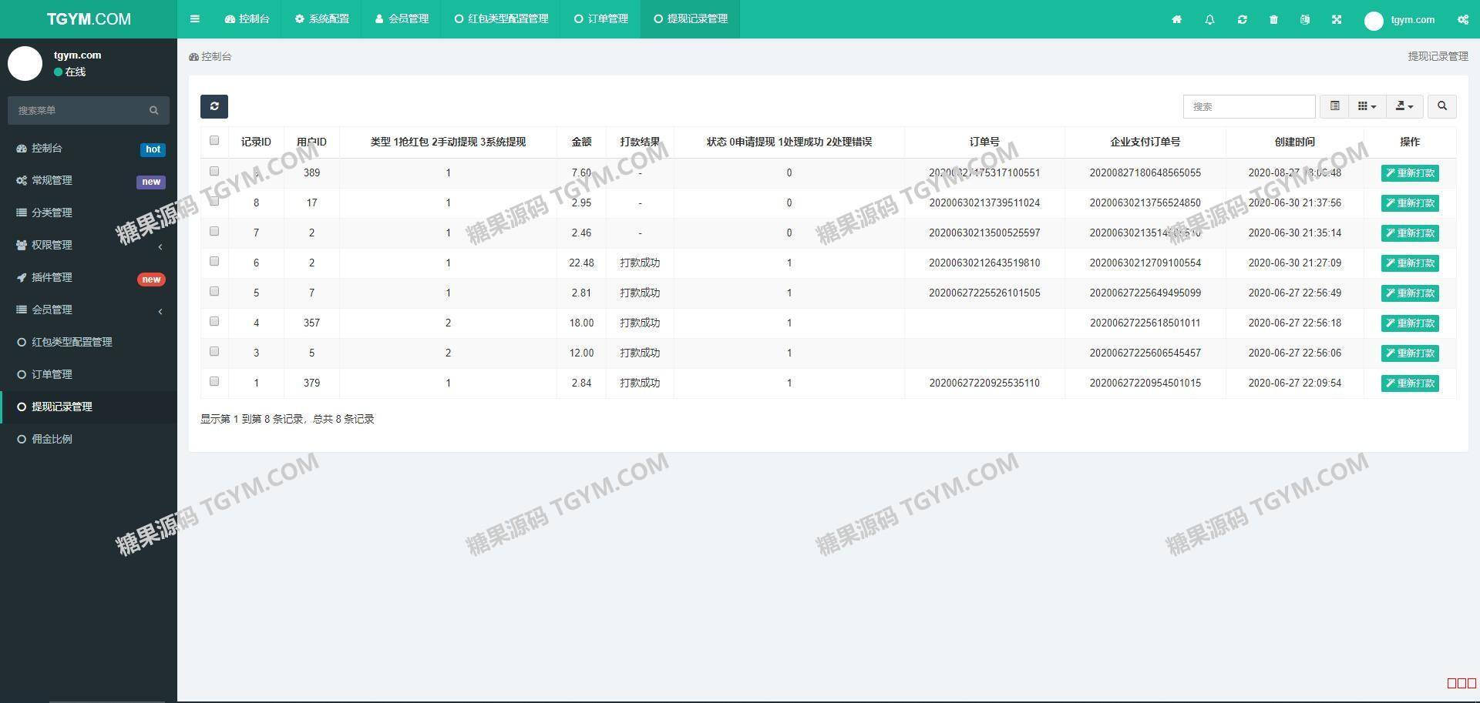Click the sidebar profile avatar
Viewport: 1480px width, 703px height.
tap(25, 63)
